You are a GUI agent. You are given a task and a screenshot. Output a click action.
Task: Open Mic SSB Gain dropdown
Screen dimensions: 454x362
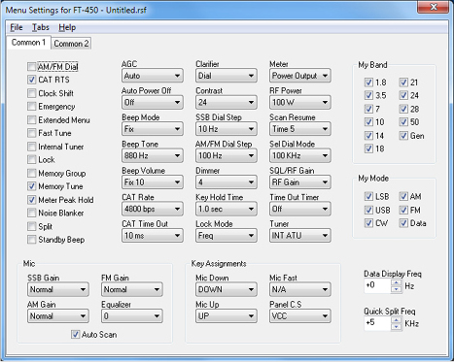[x=58, y=289]
